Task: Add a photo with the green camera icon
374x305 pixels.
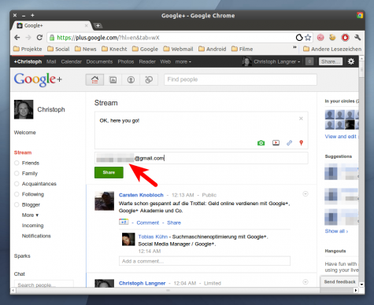Action: [x=261, y=143]
